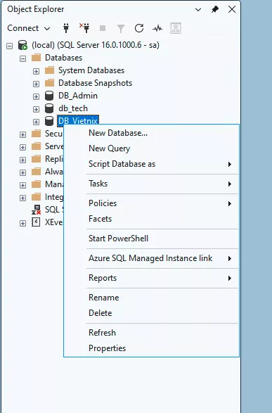Viewport: 272px width, 413px height.
Task: Collapse the Databases node
Action: tap(23, 58)
